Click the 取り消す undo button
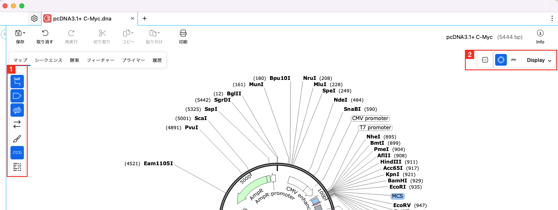The height and width of the screenshot is (210, 558). click(x=45, y=37)
